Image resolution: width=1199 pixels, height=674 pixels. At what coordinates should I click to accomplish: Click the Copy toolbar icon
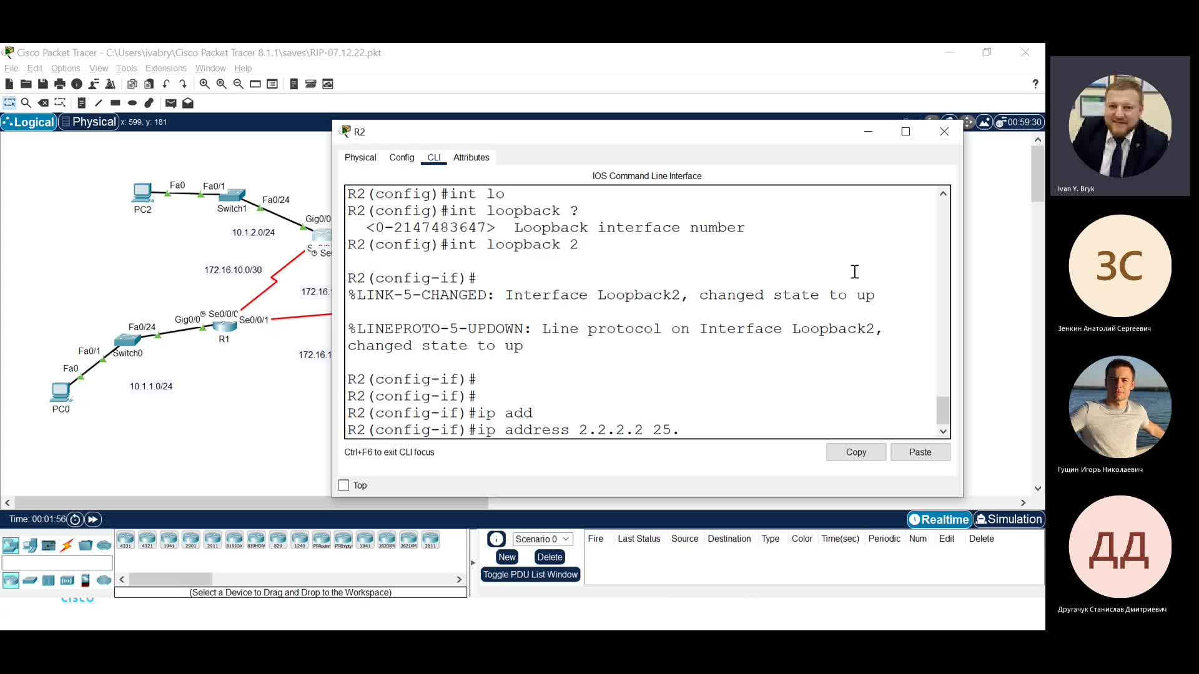tap(132, 84)
